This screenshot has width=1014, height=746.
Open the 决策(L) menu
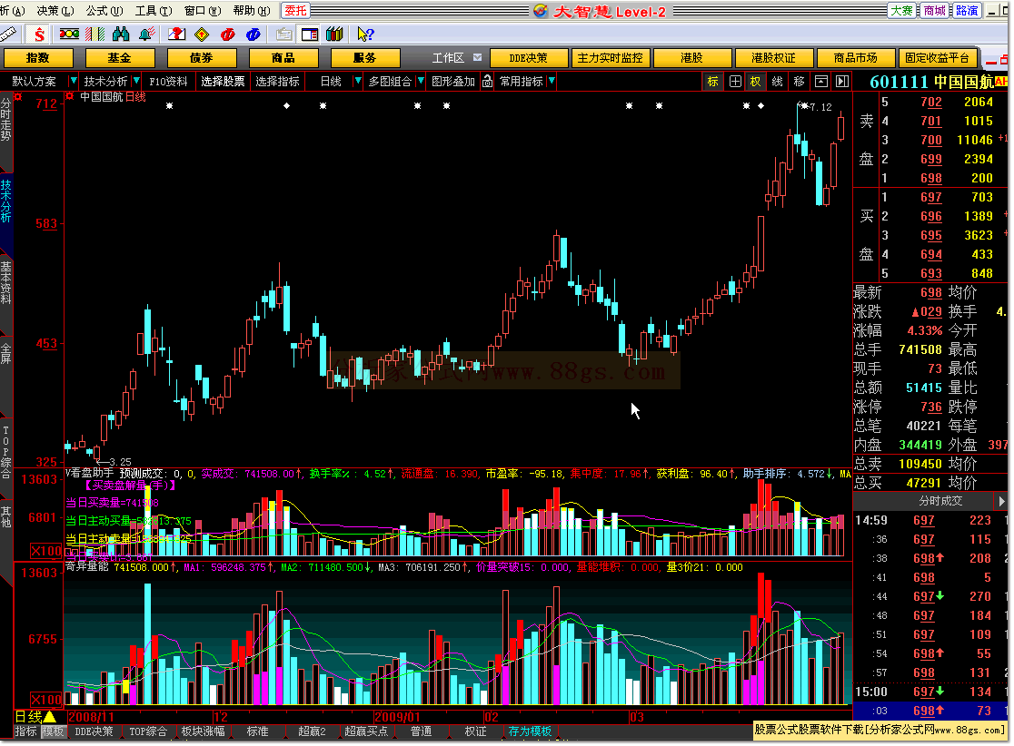tap(55, 11)
